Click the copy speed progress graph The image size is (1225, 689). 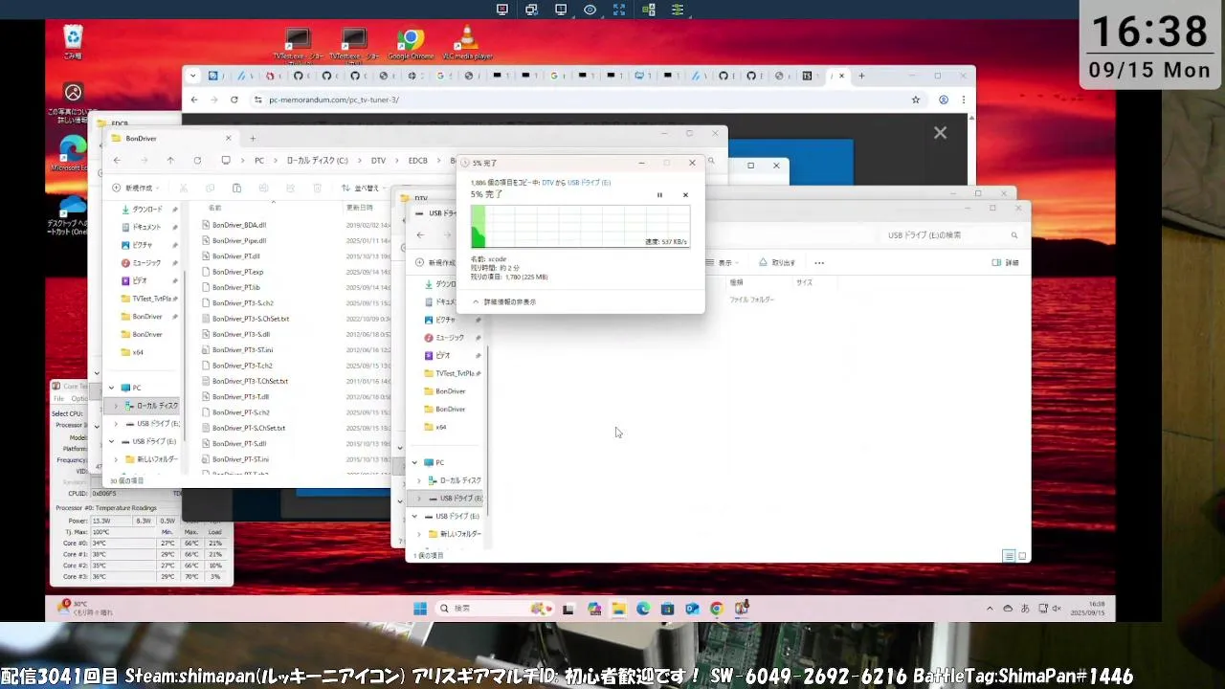[x=580, y=227]
